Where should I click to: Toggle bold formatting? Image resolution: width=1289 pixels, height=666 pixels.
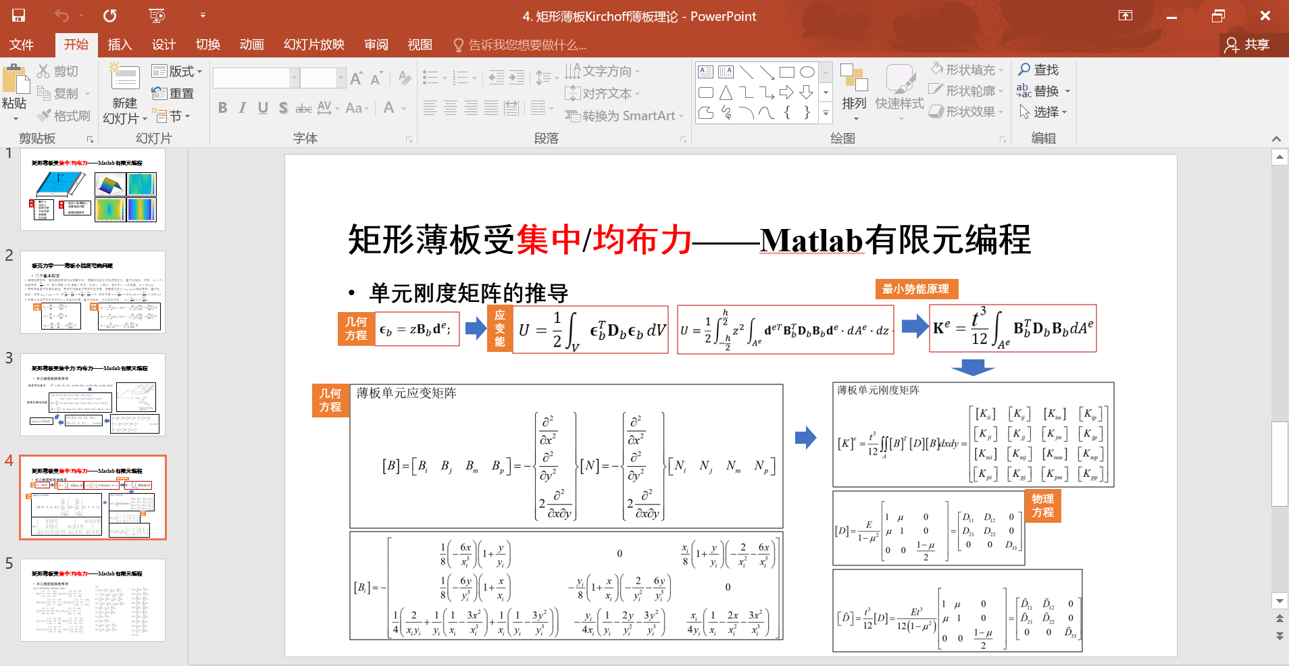[222, 108]
